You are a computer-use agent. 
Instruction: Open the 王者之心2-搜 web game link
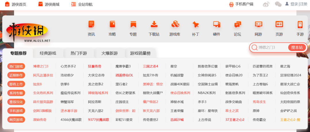290,120
